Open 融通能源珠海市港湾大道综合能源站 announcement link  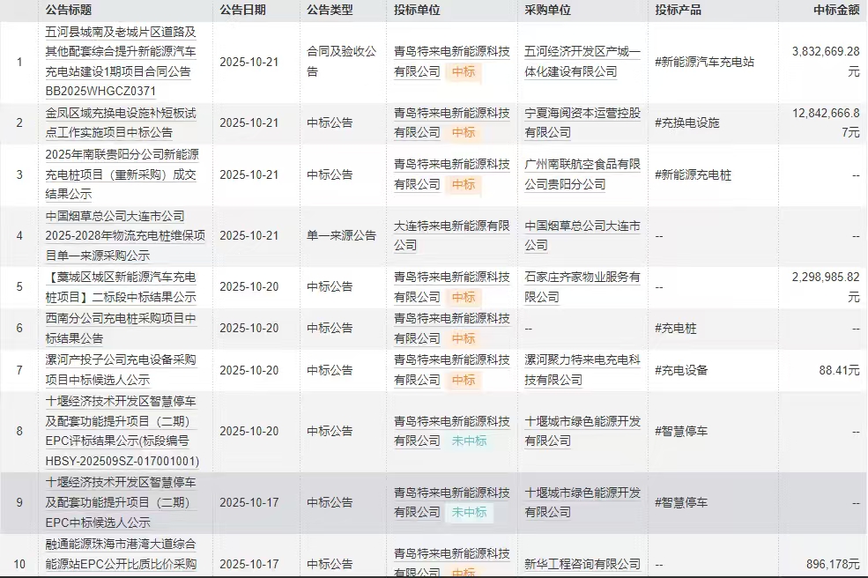(121, 554)
